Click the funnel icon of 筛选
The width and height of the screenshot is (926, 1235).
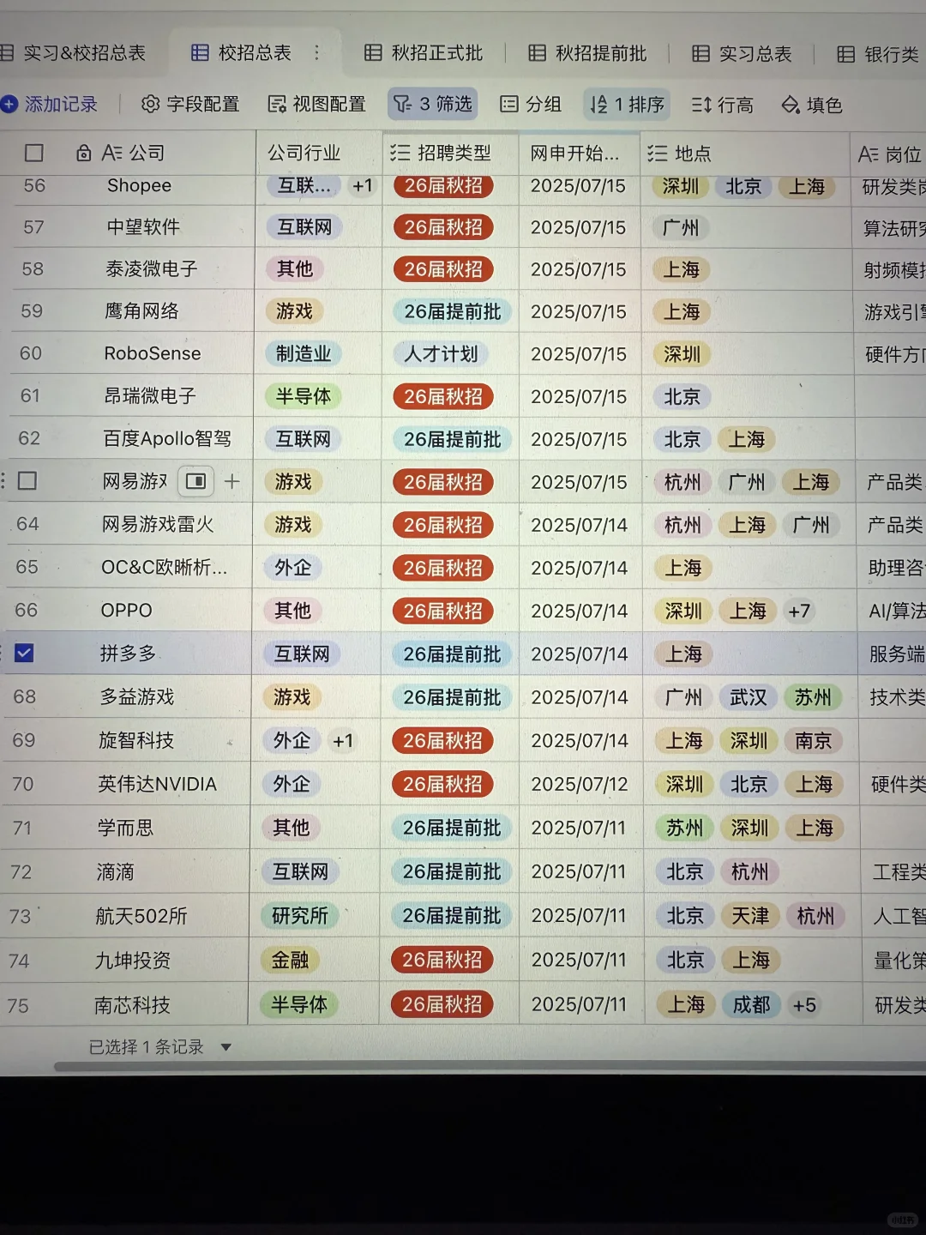point(402,105)
